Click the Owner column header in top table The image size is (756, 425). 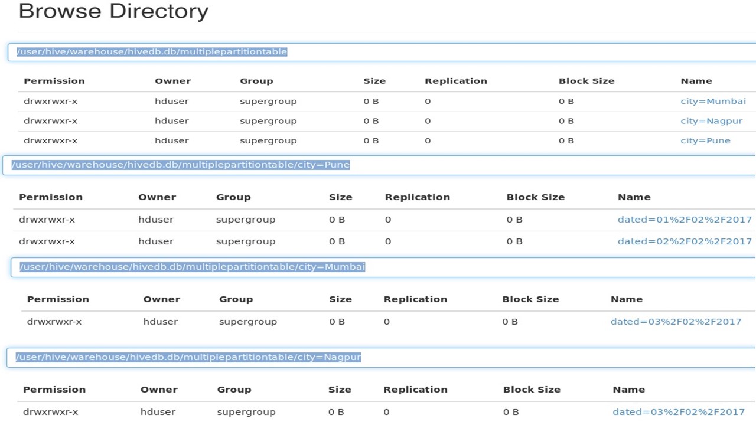[x=172, y=81]
